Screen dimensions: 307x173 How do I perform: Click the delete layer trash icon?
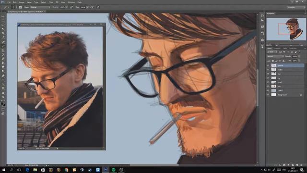(x=301, y=165)
